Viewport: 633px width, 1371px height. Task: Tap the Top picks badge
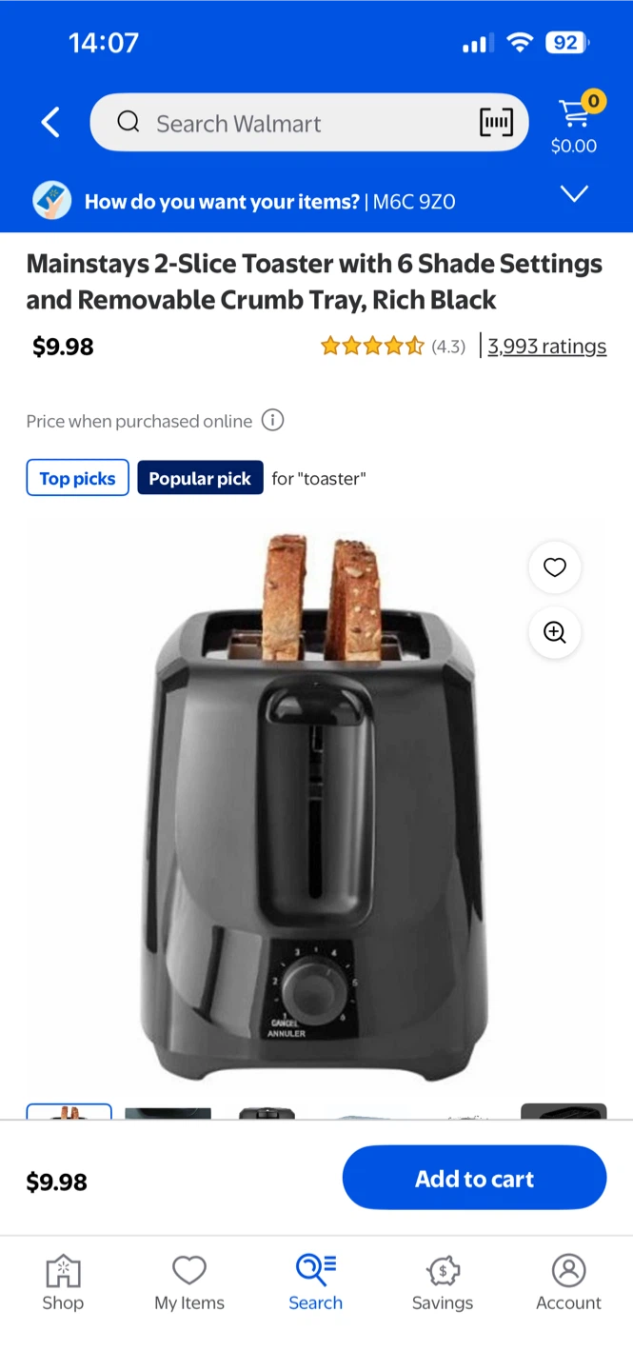[77, 478]
